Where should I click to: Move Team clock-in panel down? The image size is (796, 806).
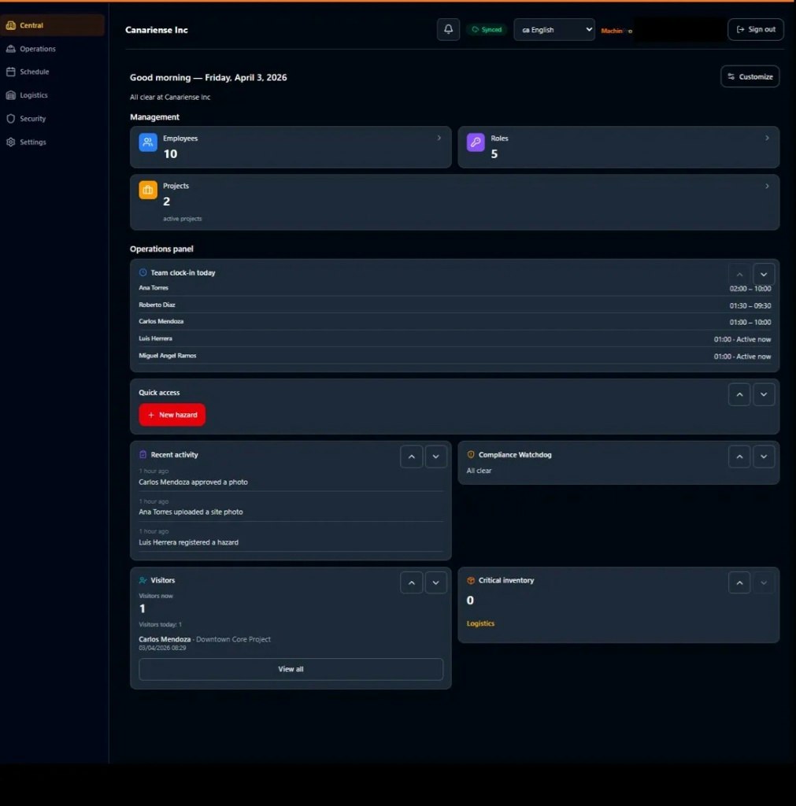click(x=764, y=275)
